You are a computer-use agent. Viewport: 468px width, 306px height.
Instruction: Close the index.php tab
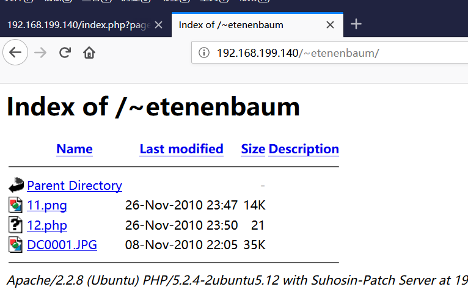[x=159, y=25]
